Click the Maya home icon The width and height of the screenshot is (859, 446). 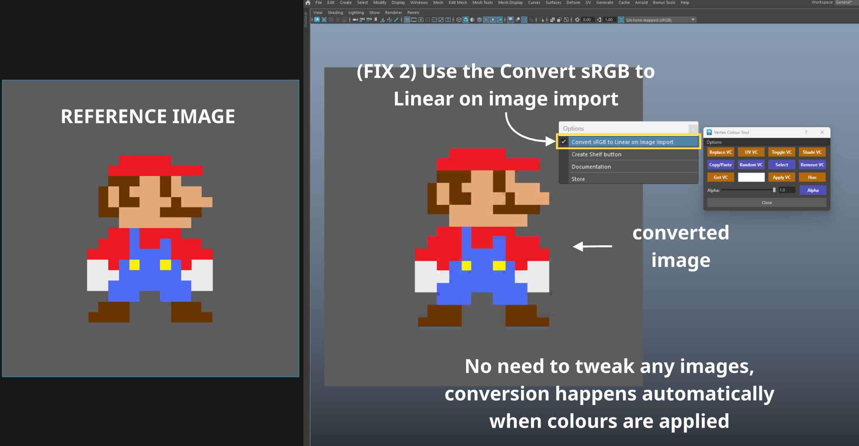[308, 3]
